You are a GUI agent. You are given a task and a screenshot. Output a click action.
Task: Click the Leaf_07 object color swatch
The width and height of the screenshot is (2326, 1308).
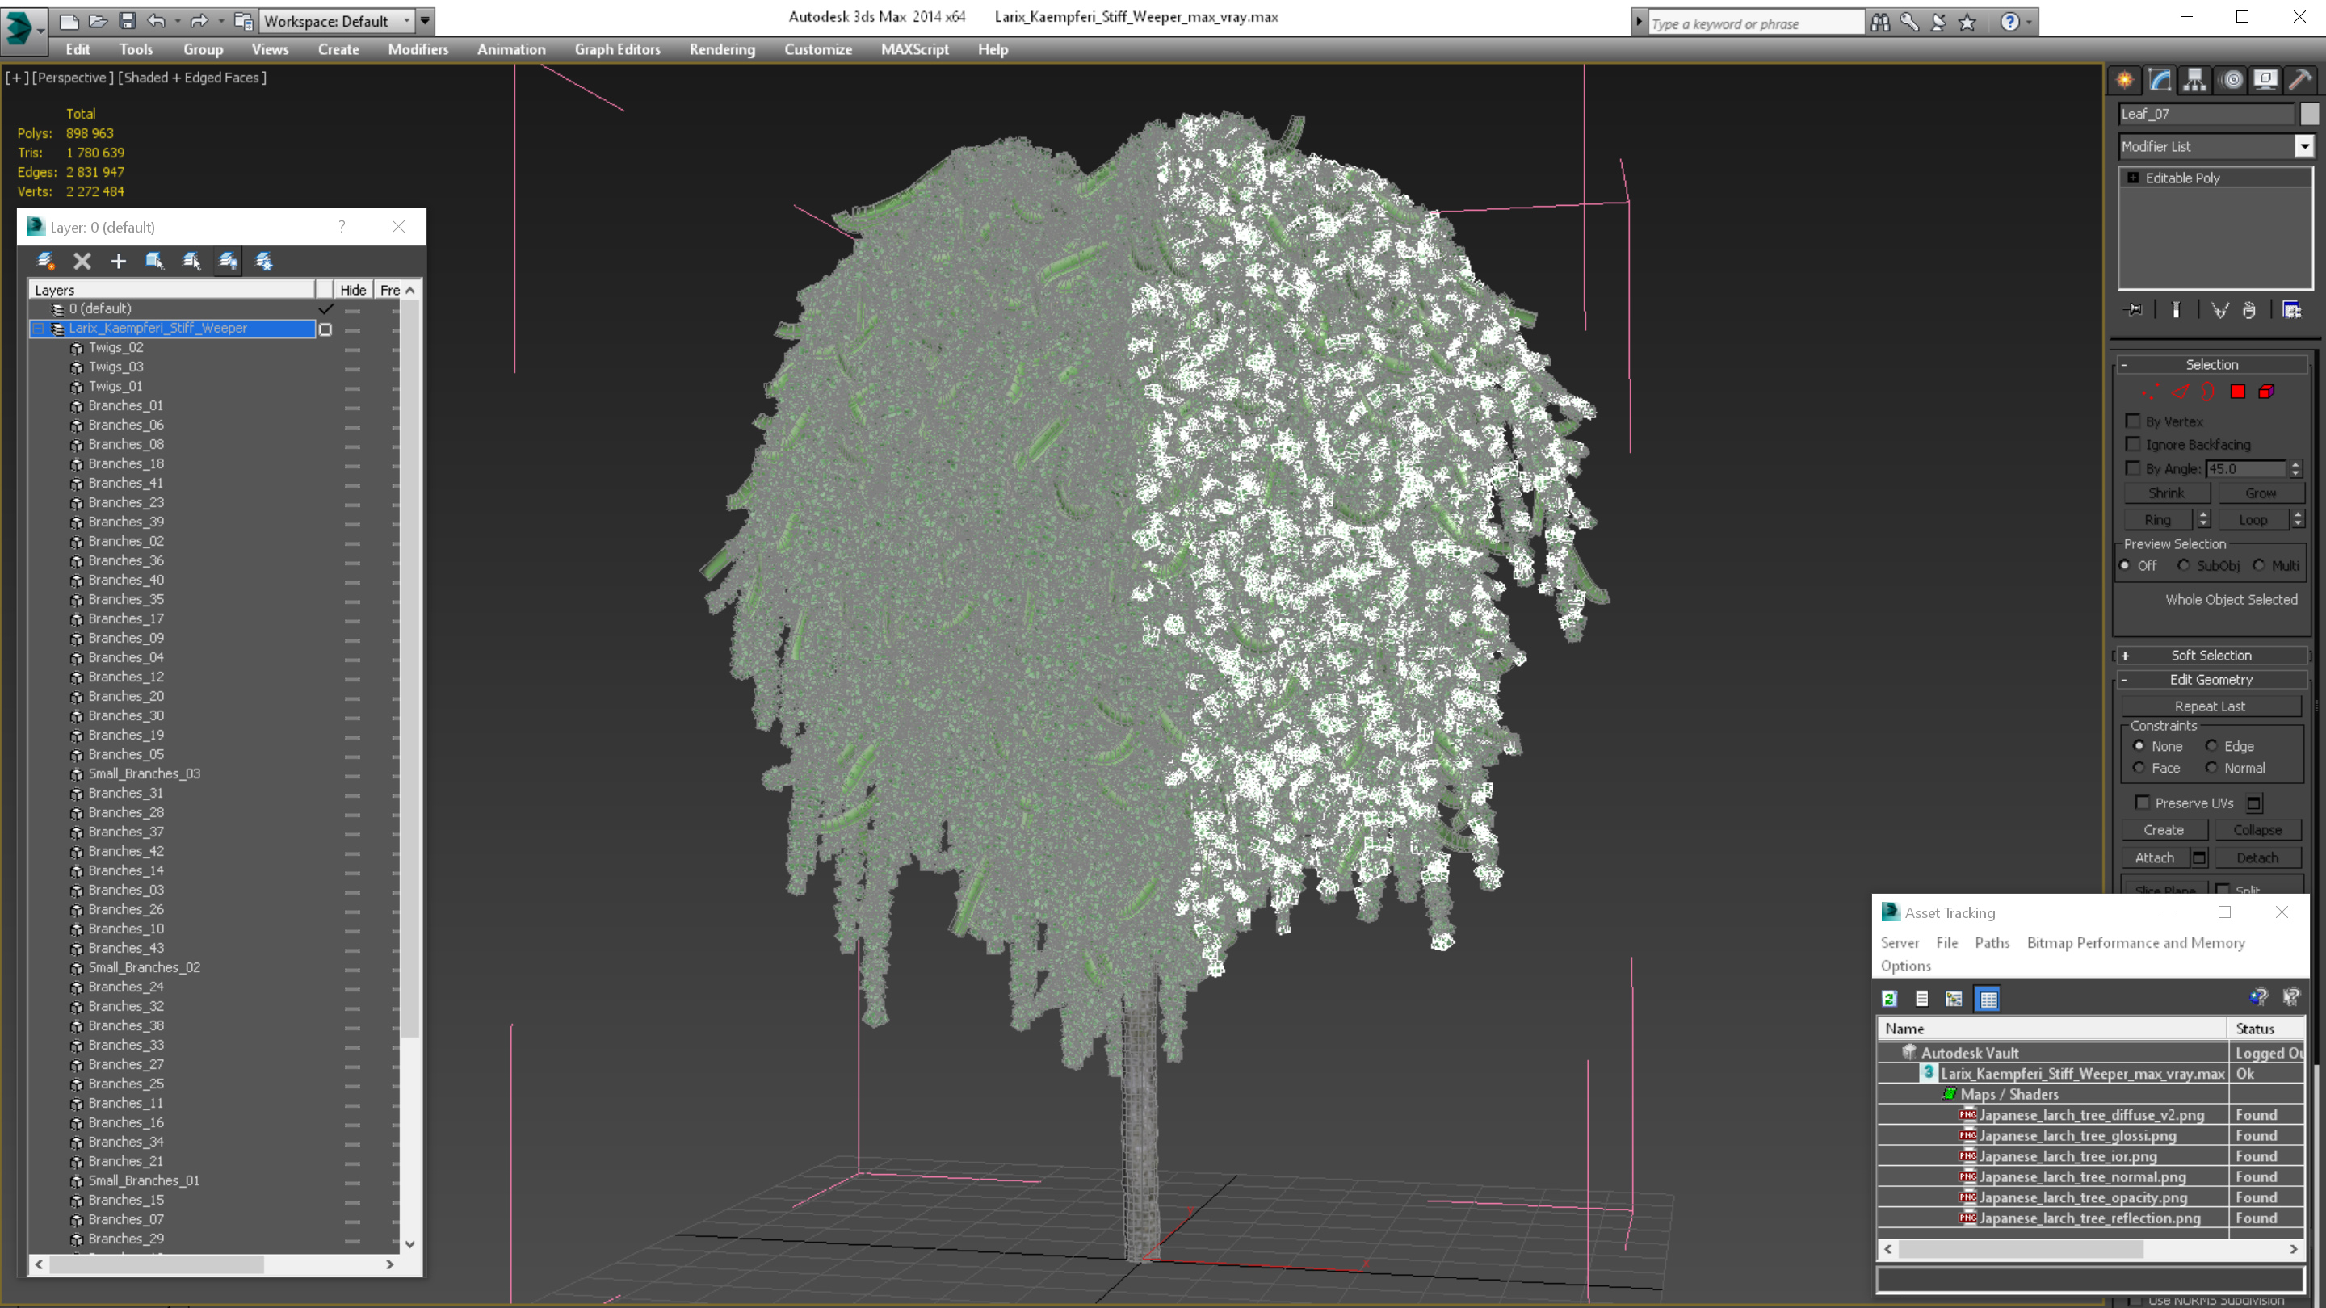click(x=2309, y=114)
